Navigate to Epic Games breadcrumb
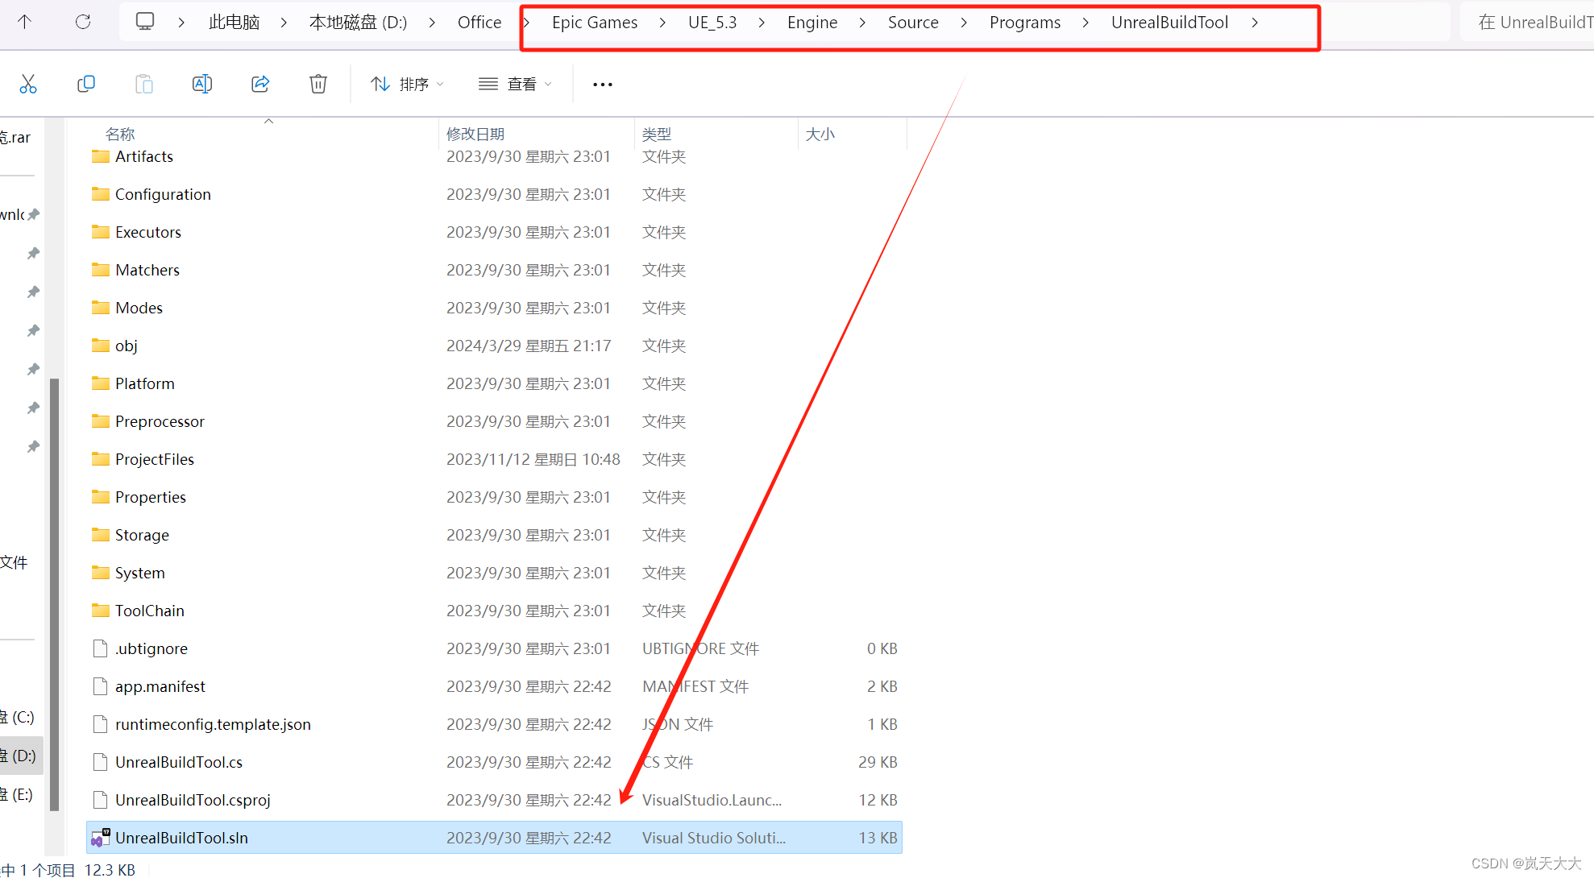The width and height of the screenshot is (1594, 878). pyautogui.click(x=595, y=23)
